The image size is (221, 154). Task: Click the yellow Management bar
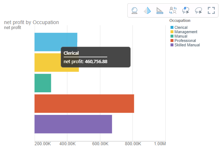47,62
